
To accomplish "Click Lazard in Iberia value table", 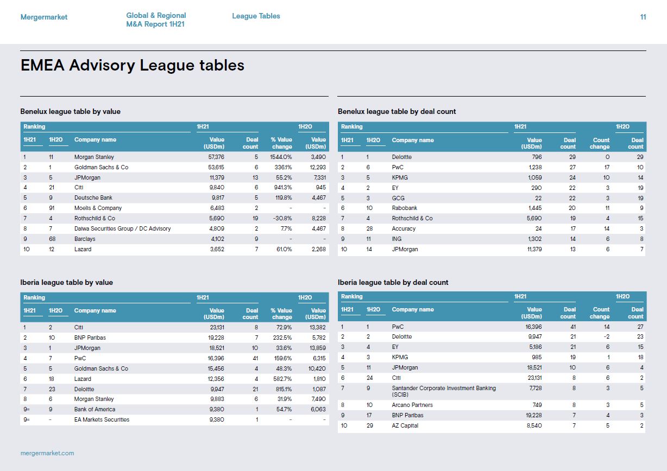I will coord(83,379).
